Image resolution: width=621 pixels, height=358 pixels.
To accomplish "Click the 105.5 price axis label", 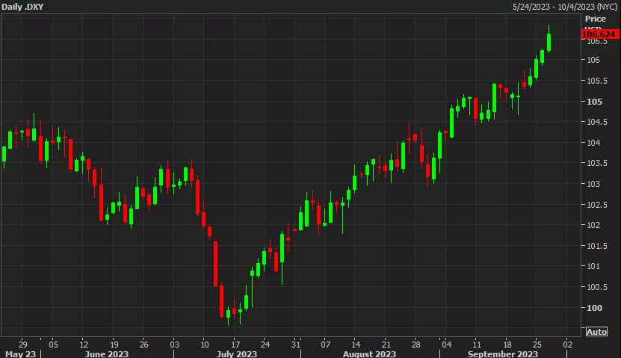I will (x=596, y=81).
